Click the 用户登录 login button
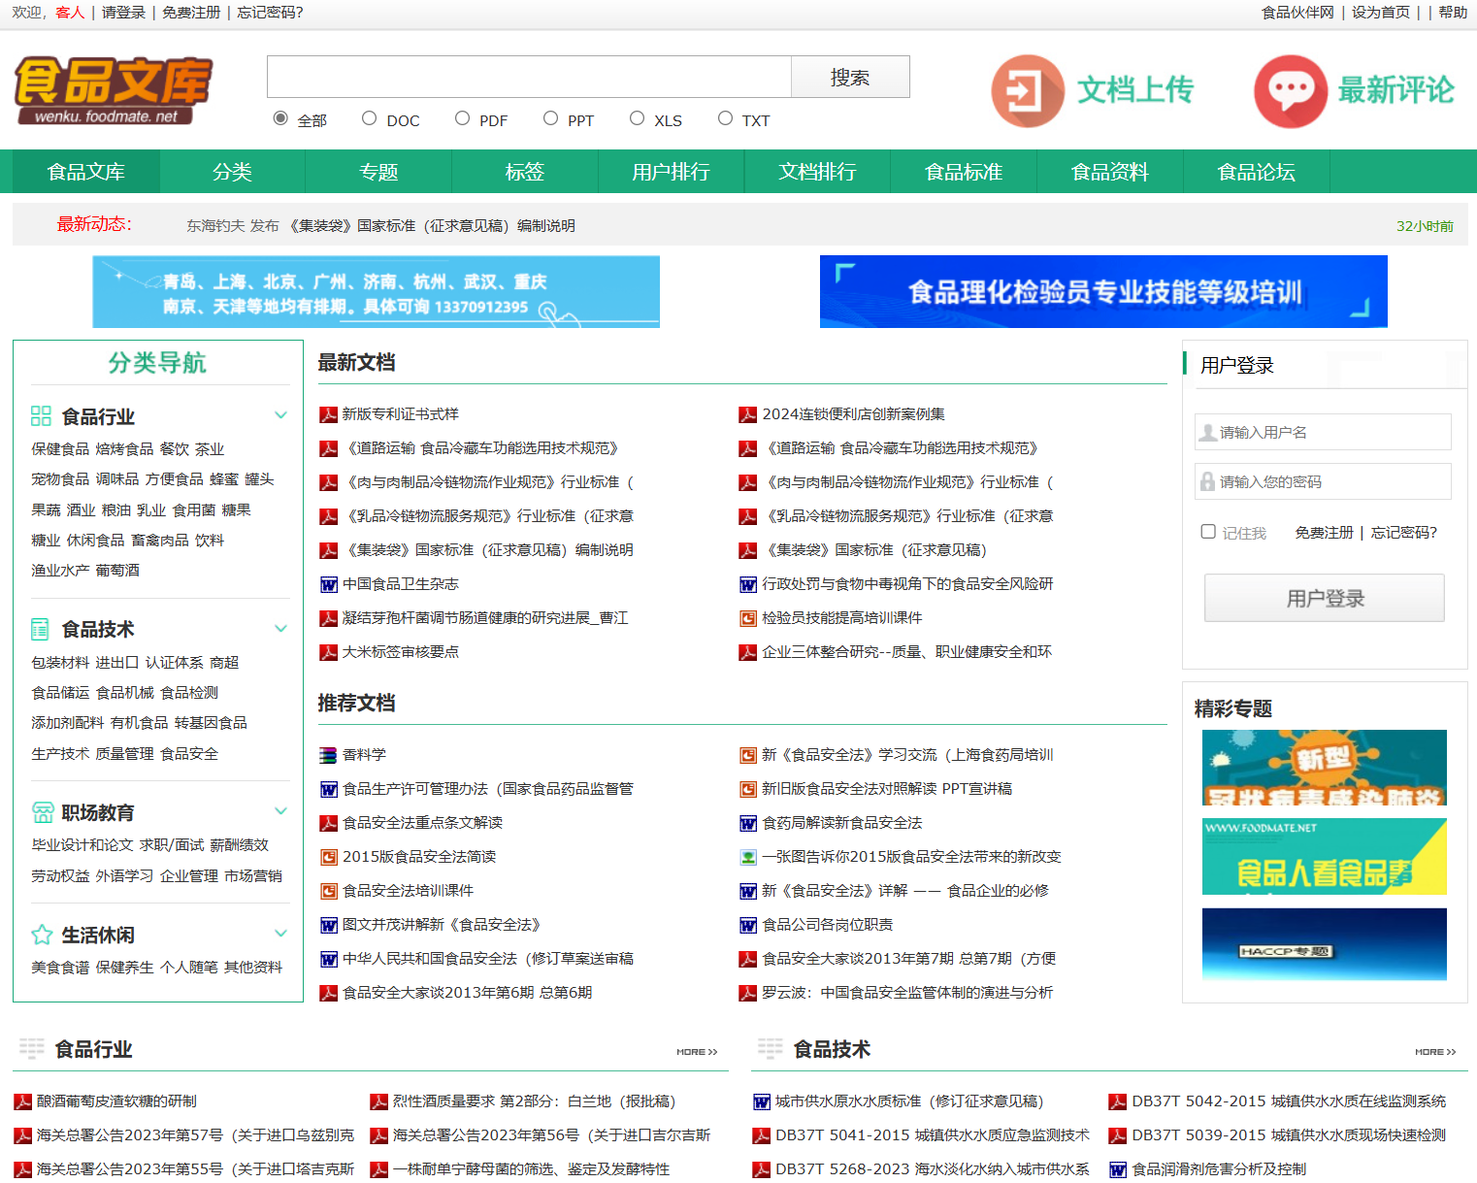The height and width of the screenshot is (1183, 1477). (x=1325, y=598)
